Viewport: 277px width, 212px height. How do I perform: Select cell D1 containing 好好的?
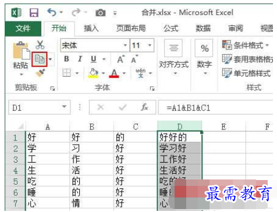[179, 137]
